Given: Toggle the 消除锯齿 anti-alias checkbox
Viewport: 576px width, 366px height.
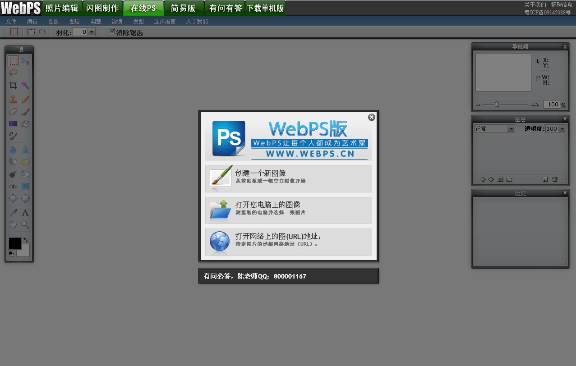Looking at the screenshot, I should [112, 32].
